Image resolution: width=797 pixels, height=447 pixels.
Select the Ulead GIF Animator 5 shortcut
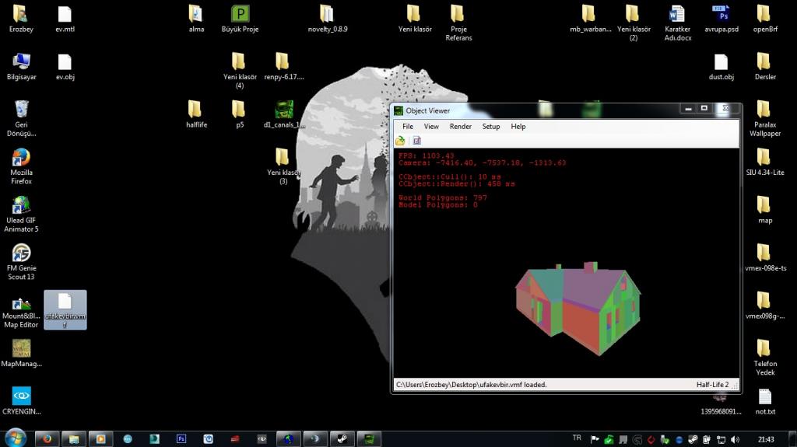coord(21,214)
